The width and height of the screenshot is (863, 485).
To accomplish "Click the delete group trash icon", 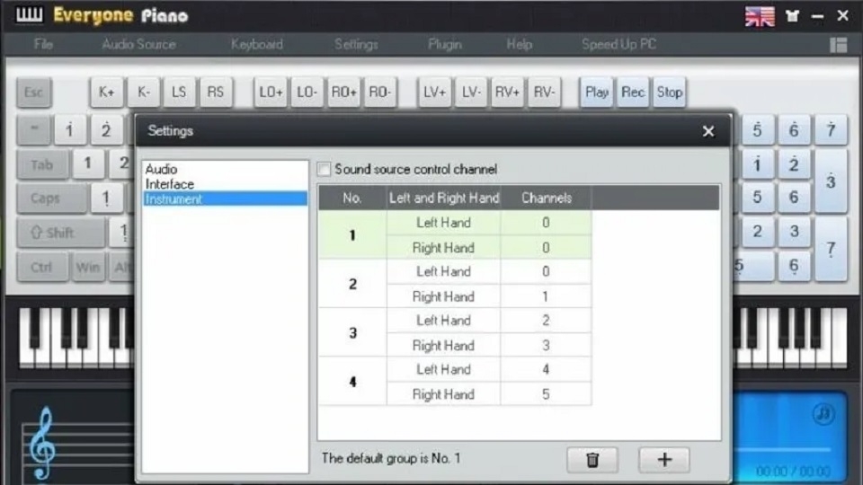I will [592, 460].
